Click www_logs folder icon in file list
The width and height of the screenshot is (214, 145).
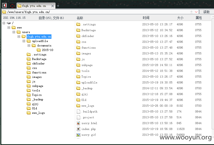[x=78, y=106]
